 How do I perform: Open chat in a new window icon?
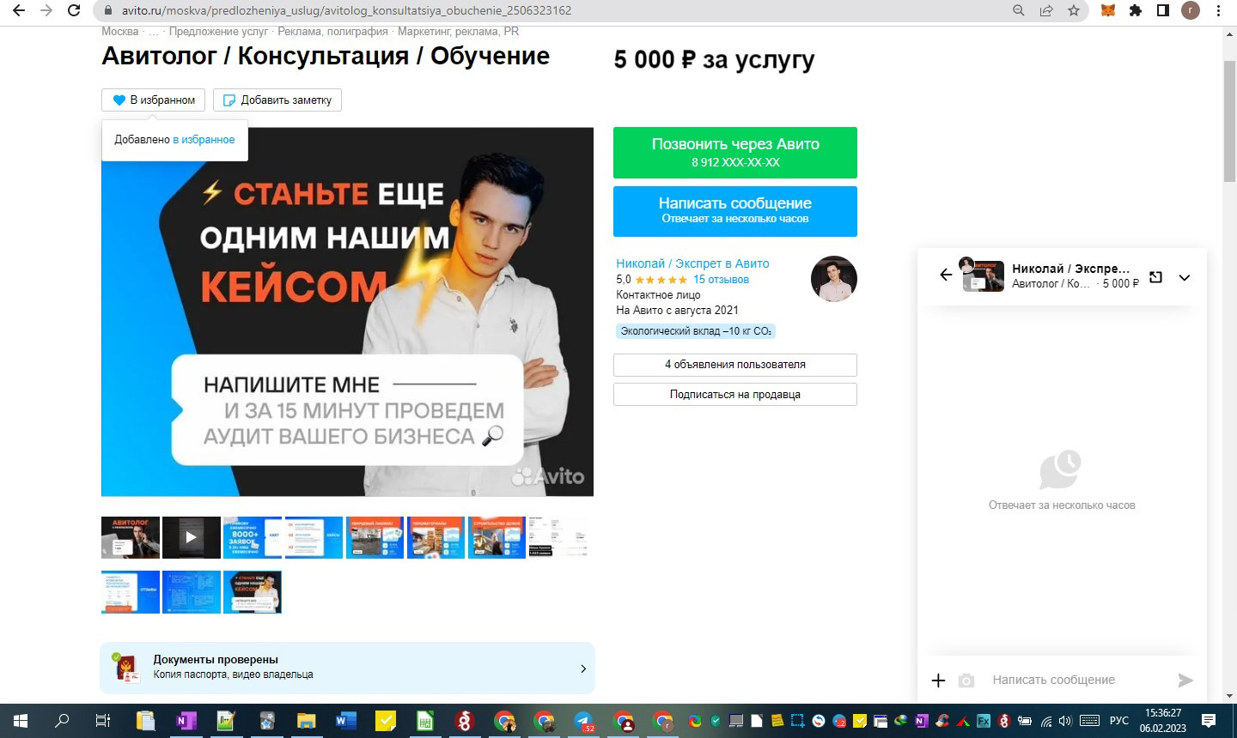pos(1156,276)
